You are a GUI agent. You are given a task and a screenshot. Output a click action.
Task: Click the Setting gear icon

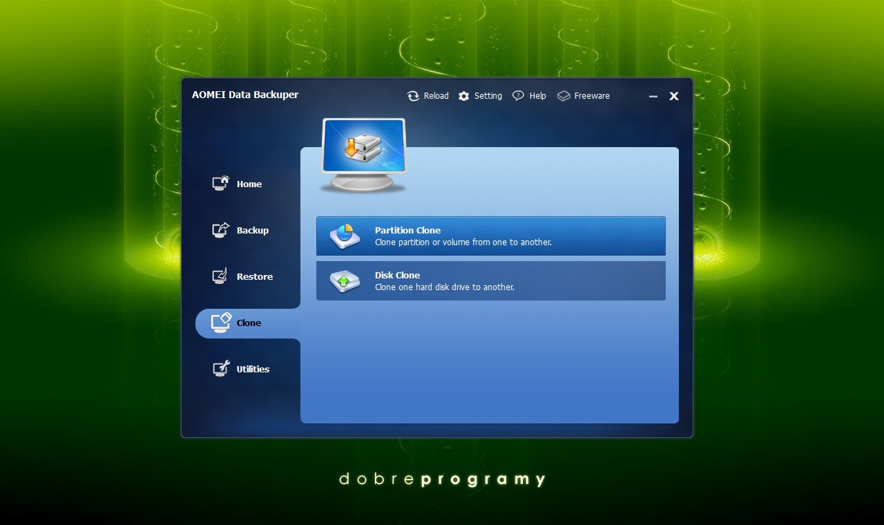pos(463,96)
